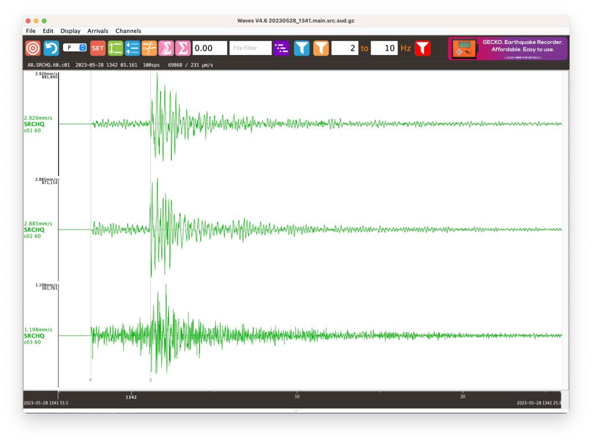Click the purple filter list icon
The width and height of the screenshot is (592, 443).
(x=282, y=48)
